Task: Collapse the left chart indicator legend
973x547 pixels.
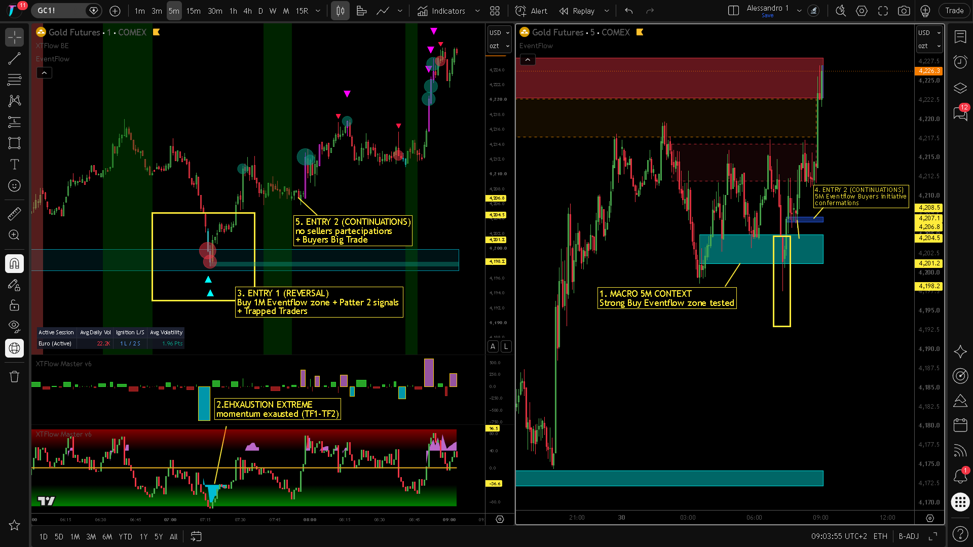Action: (x=44, y=73)
